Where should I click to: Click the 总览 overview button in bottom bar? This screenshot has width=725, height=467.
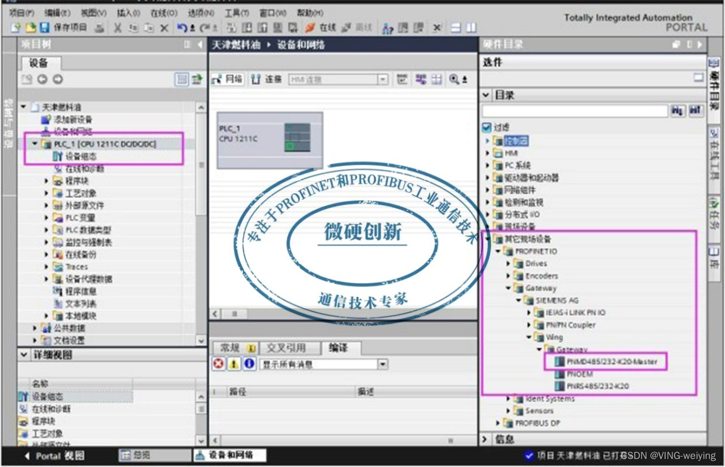pyautogui.click(x=154, y=456)
